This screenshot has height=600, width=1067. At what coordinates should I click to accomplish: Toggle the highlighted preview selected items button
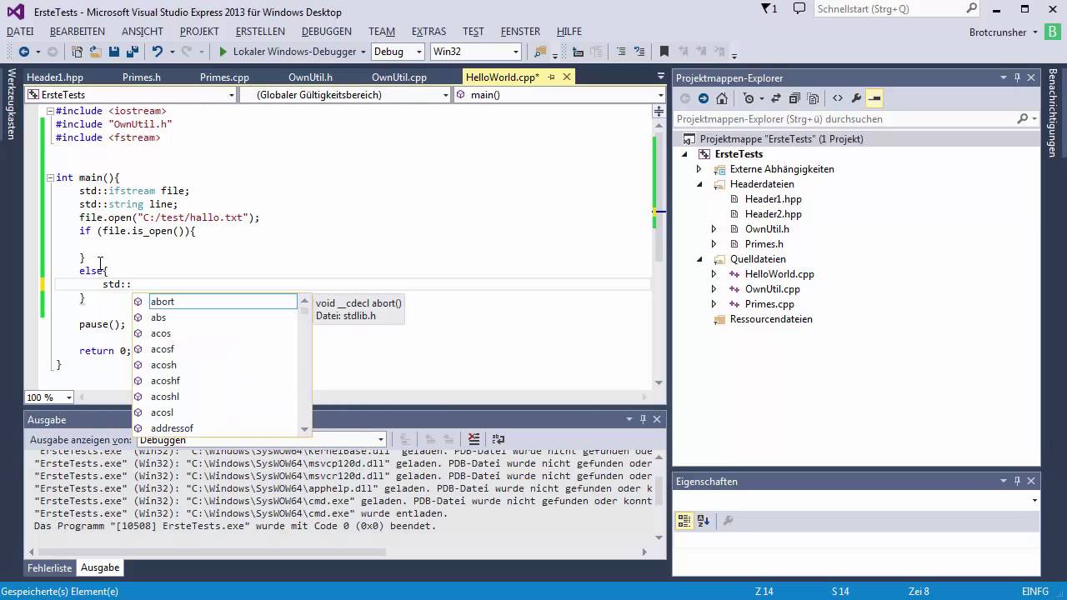pyautogui.click(x=874, y=98)
